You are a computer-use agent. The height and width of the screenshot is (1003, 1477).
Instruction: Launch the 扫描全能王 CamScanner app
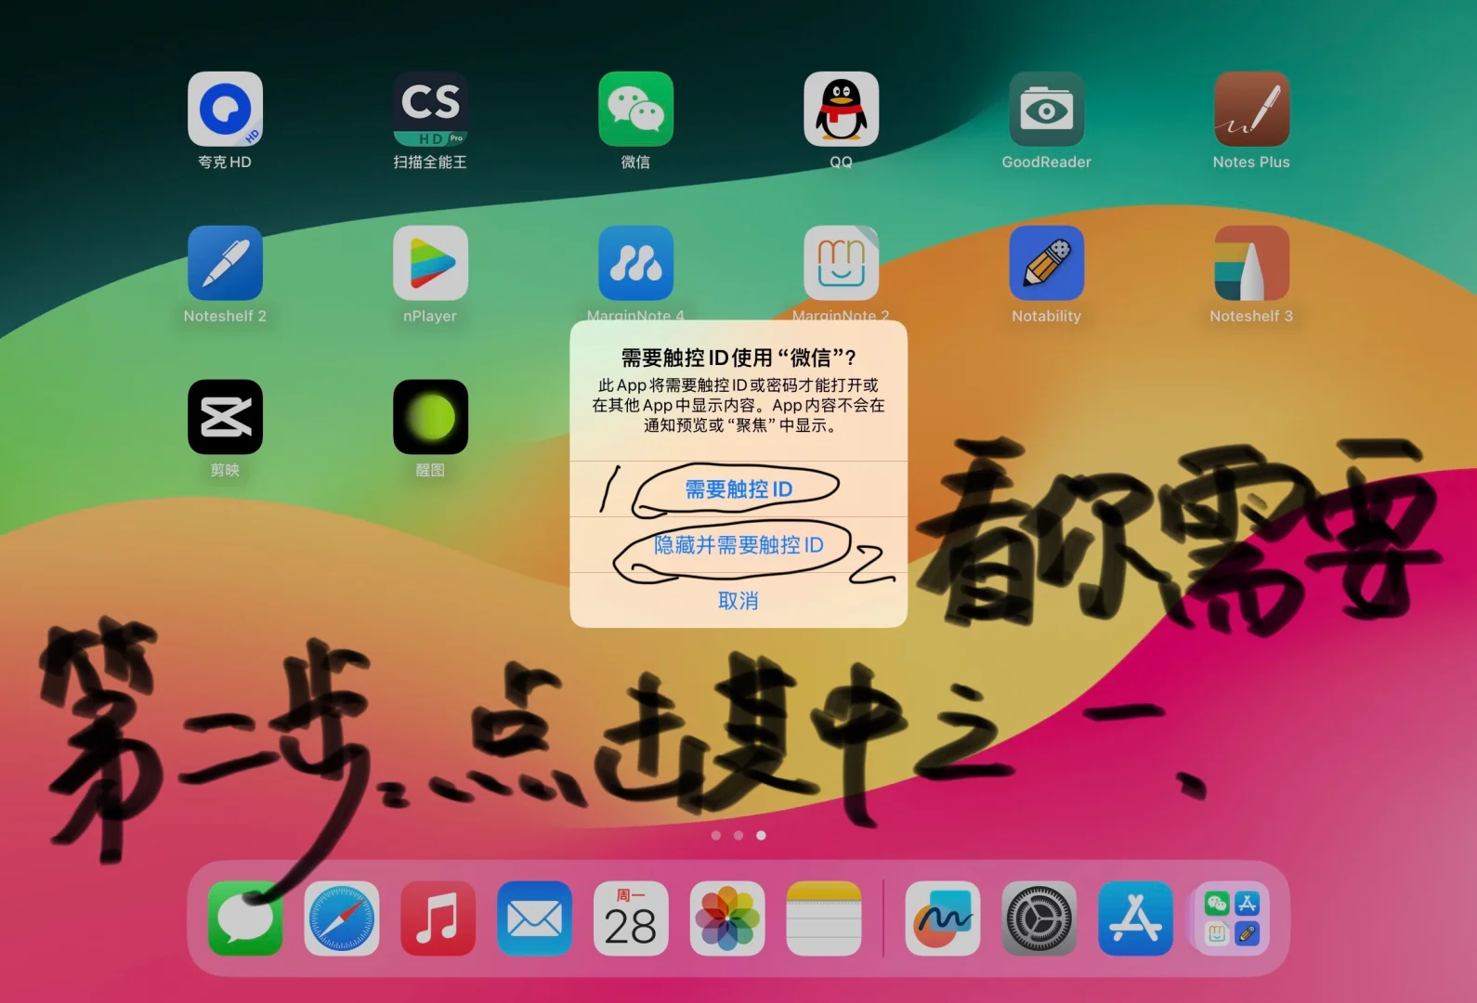pos(430,109)
